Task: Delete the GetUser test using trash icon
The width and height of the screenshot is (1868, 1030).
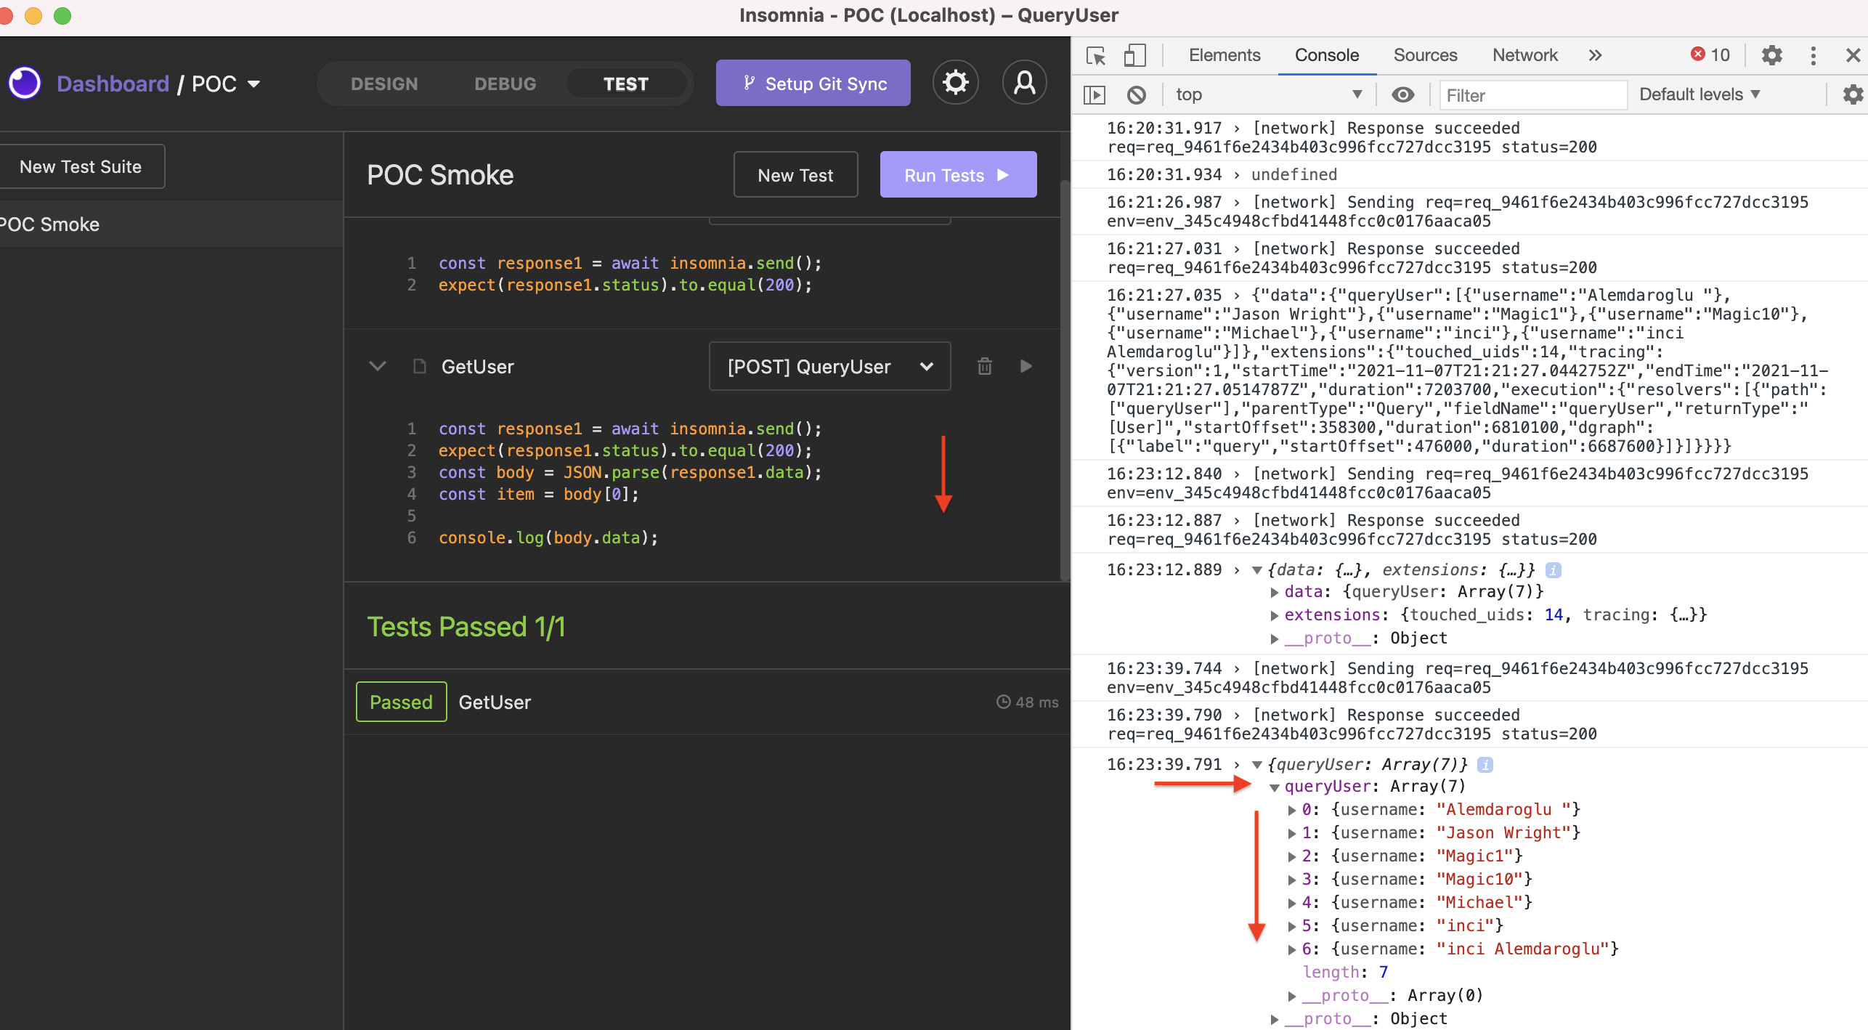Action: [x=985, y=366]
